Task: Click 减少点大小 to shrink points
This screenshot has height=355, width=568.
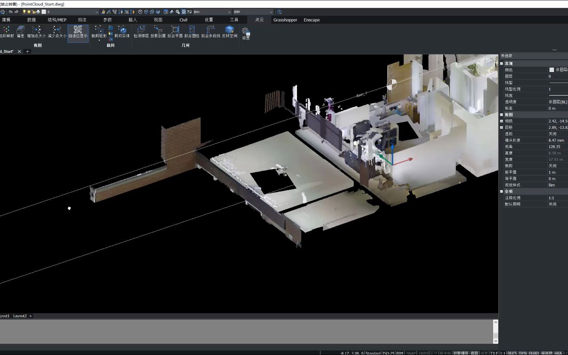Action: point(56,33)
